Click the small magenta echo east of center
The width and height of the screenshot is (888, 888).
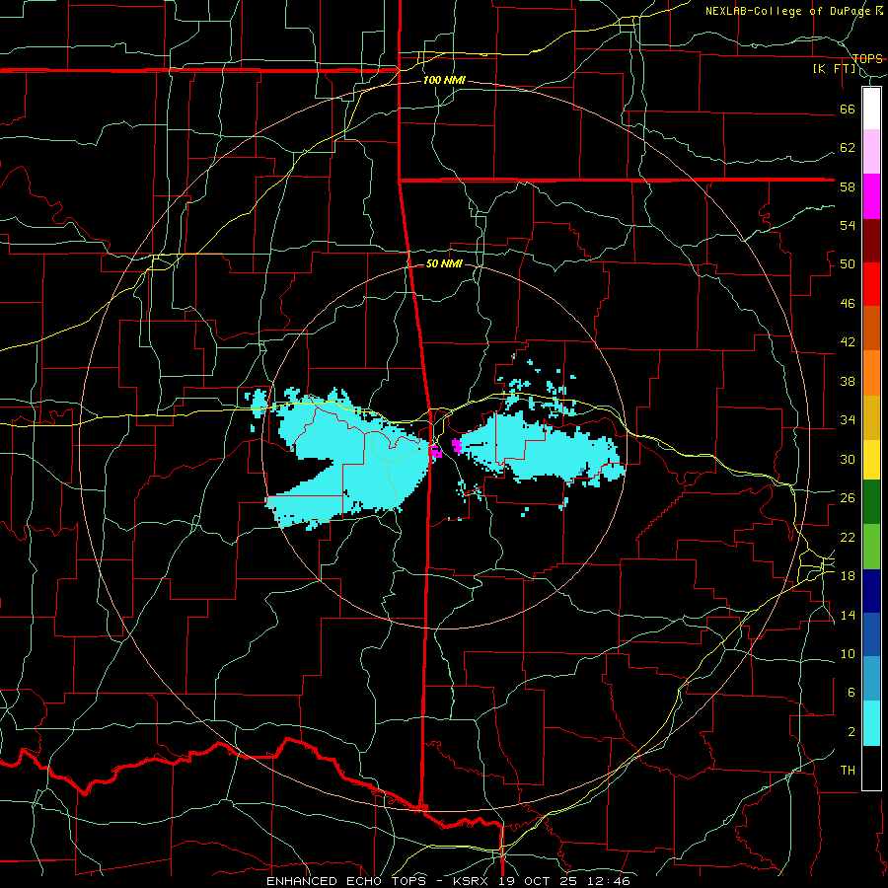click(457, 445)
